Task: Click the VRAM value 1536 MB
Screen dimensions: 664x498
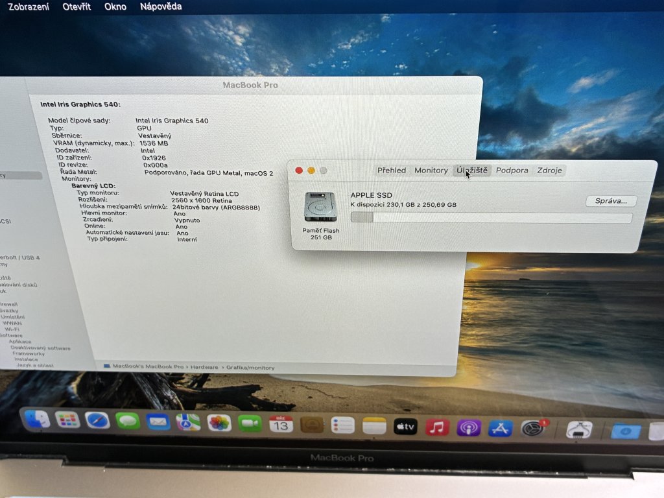Action: (x=154, y=143)
